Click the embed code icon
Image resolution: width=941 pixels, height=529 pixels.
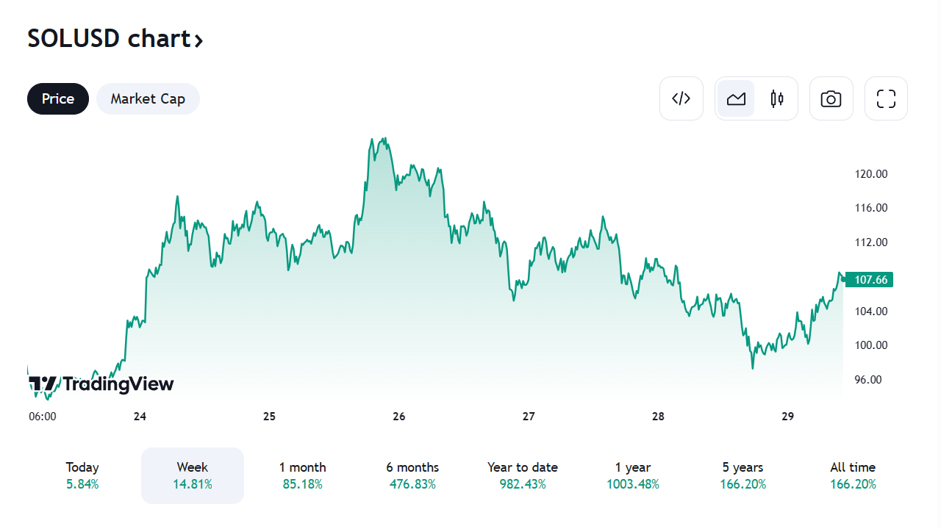pyautogui.click(x=681, y=98)
